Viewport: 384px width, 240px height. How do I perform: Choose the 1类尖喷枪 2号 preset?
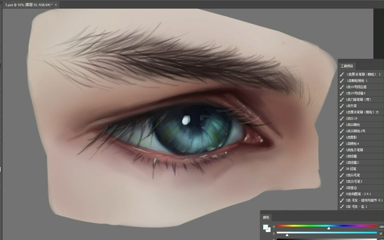click(x=361, y=131)
